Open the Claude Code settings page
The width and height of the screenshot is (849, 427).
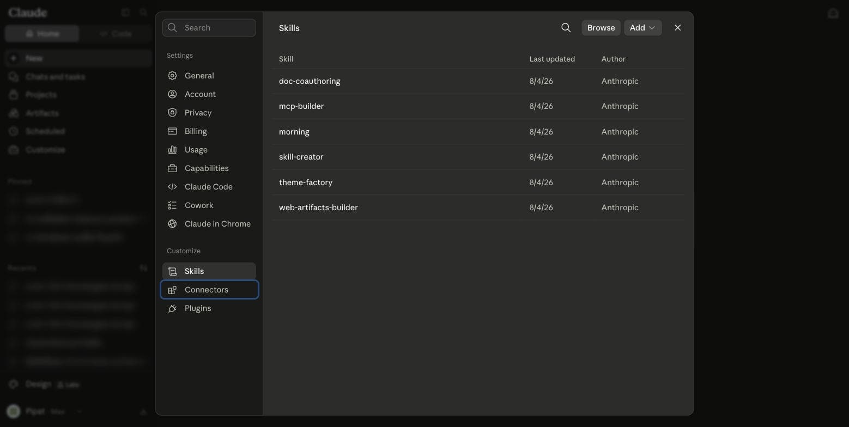(209, 187)
